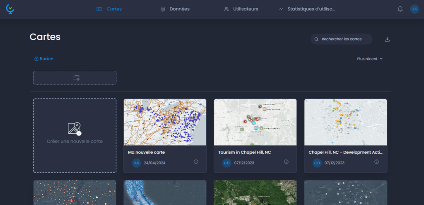The width and height of the screenshot is (424, 205).
Task: Open the Données tab
Action: (x=175, y=9)
